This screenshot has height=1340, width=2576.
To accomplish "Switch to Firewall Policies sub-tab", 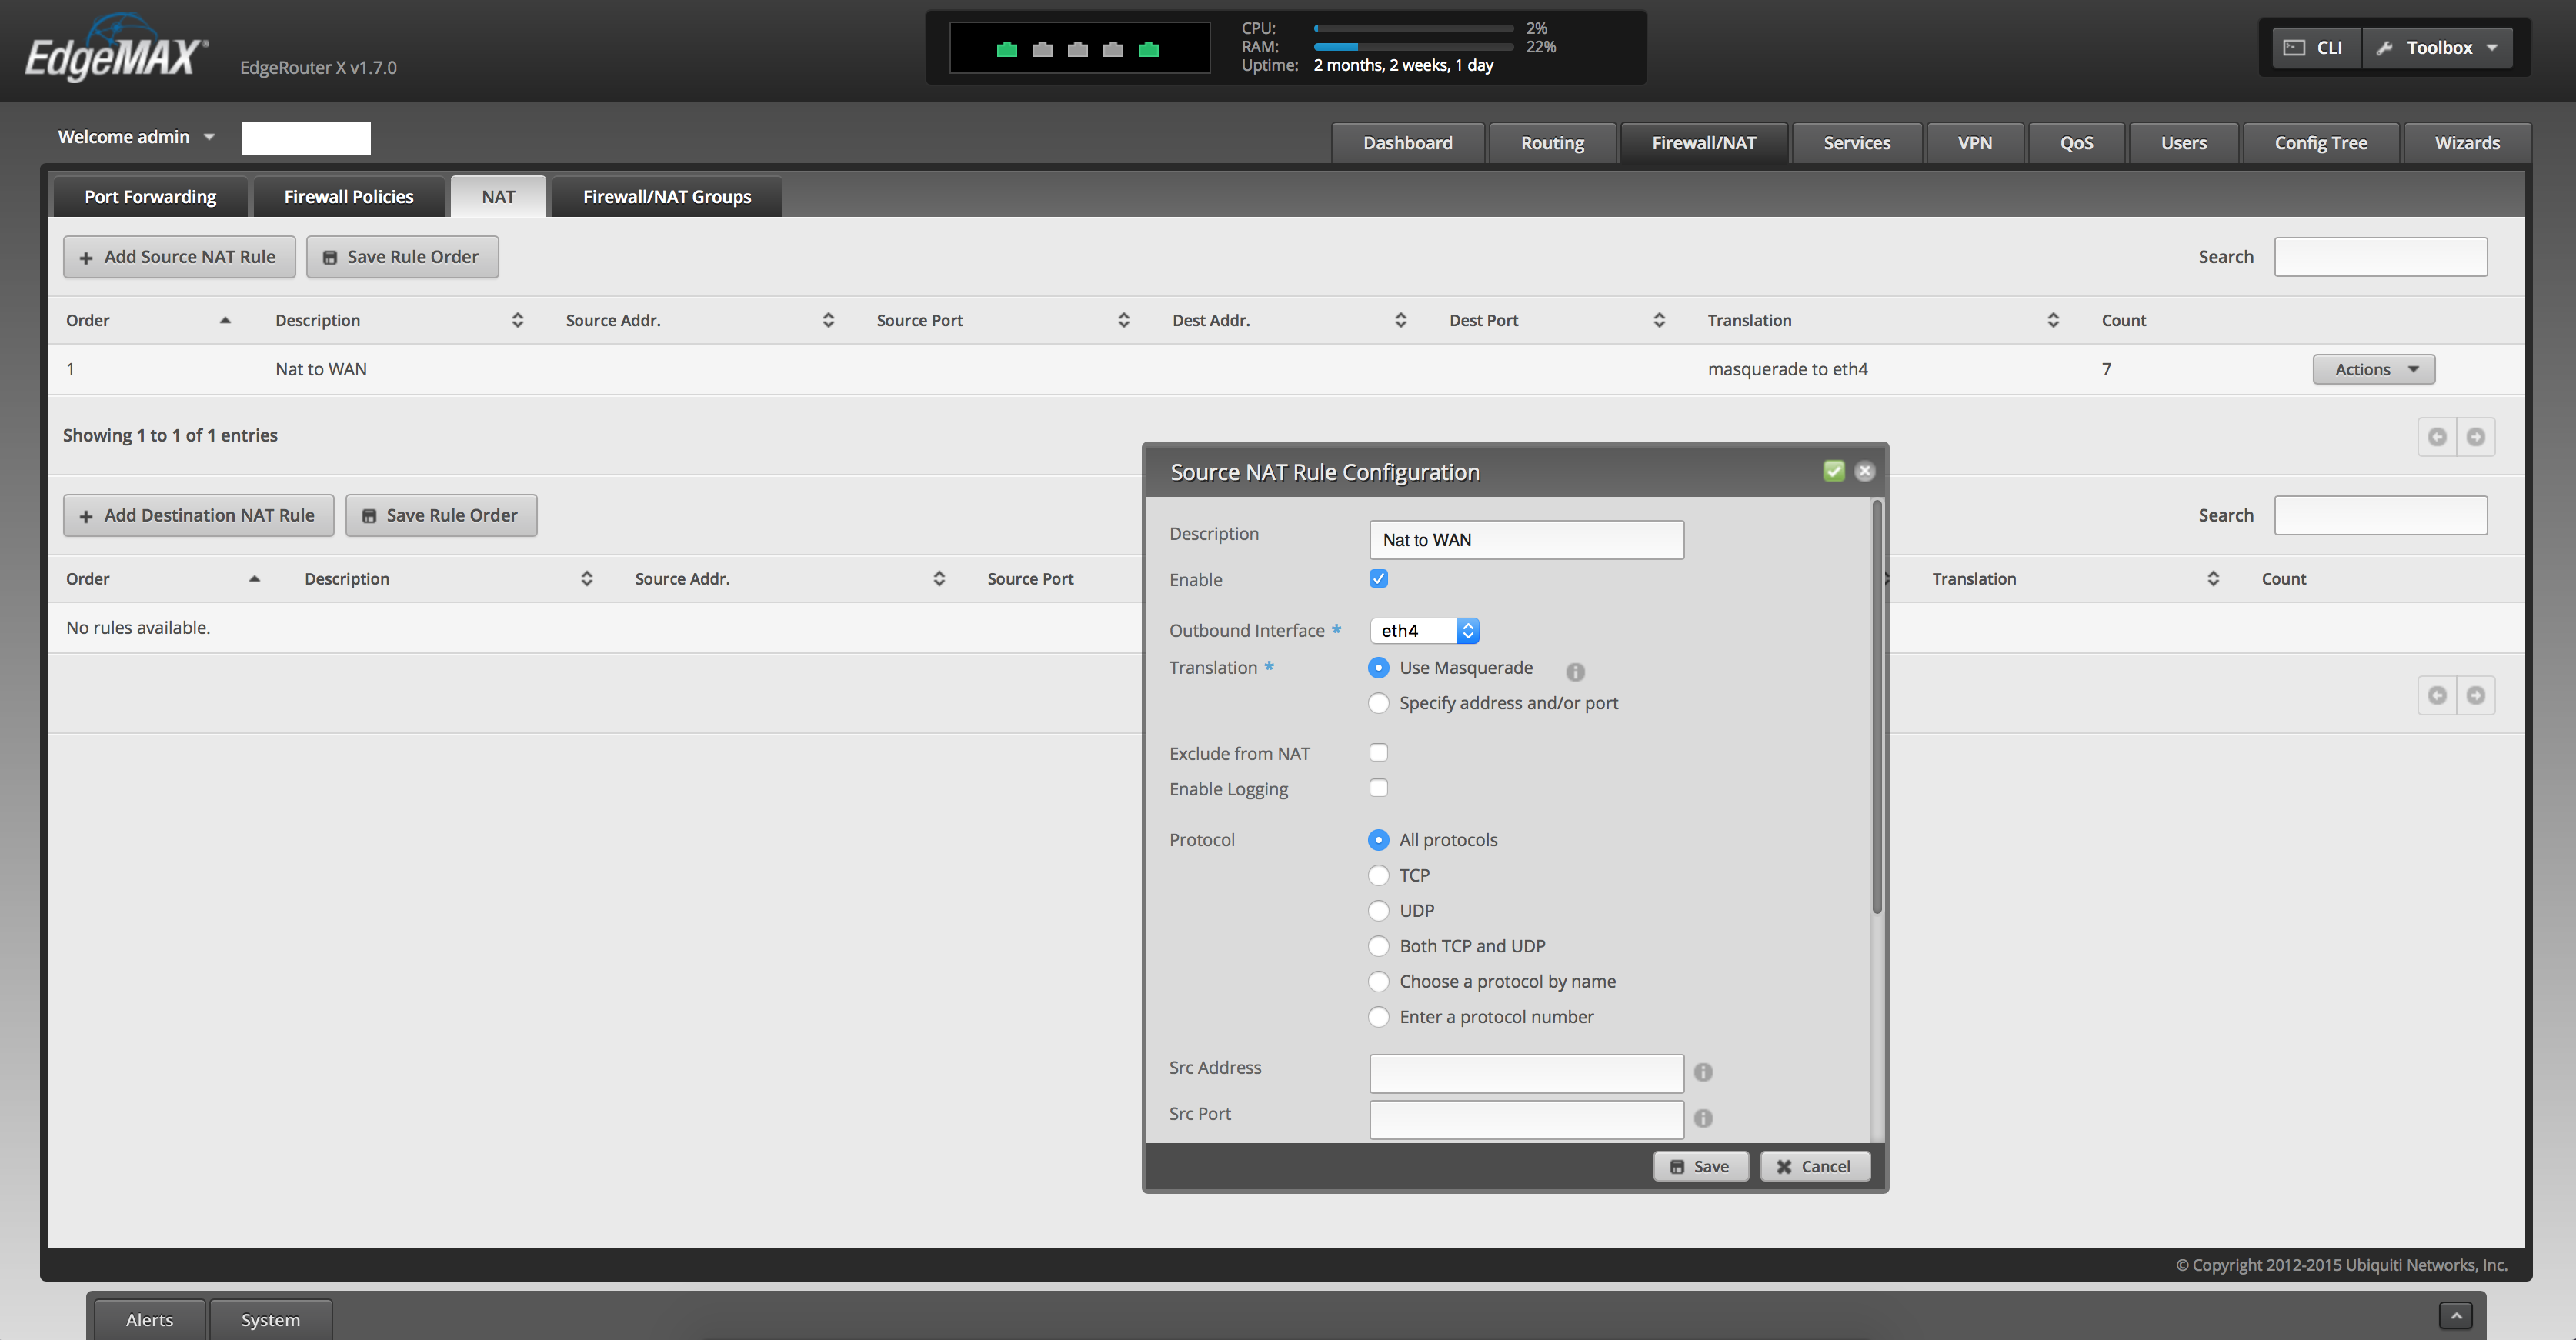I will click(348, 197).
